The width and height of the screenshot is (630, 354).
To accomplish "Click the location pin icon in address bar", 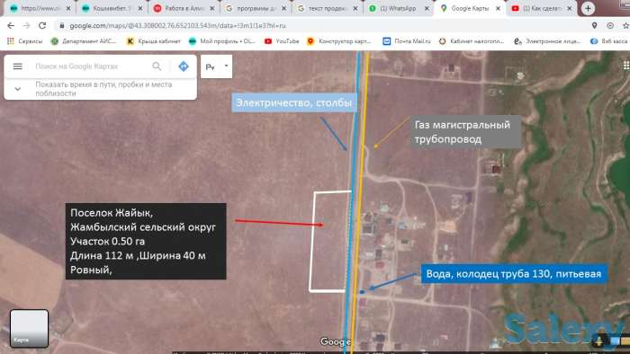I will tap(594, 25).
